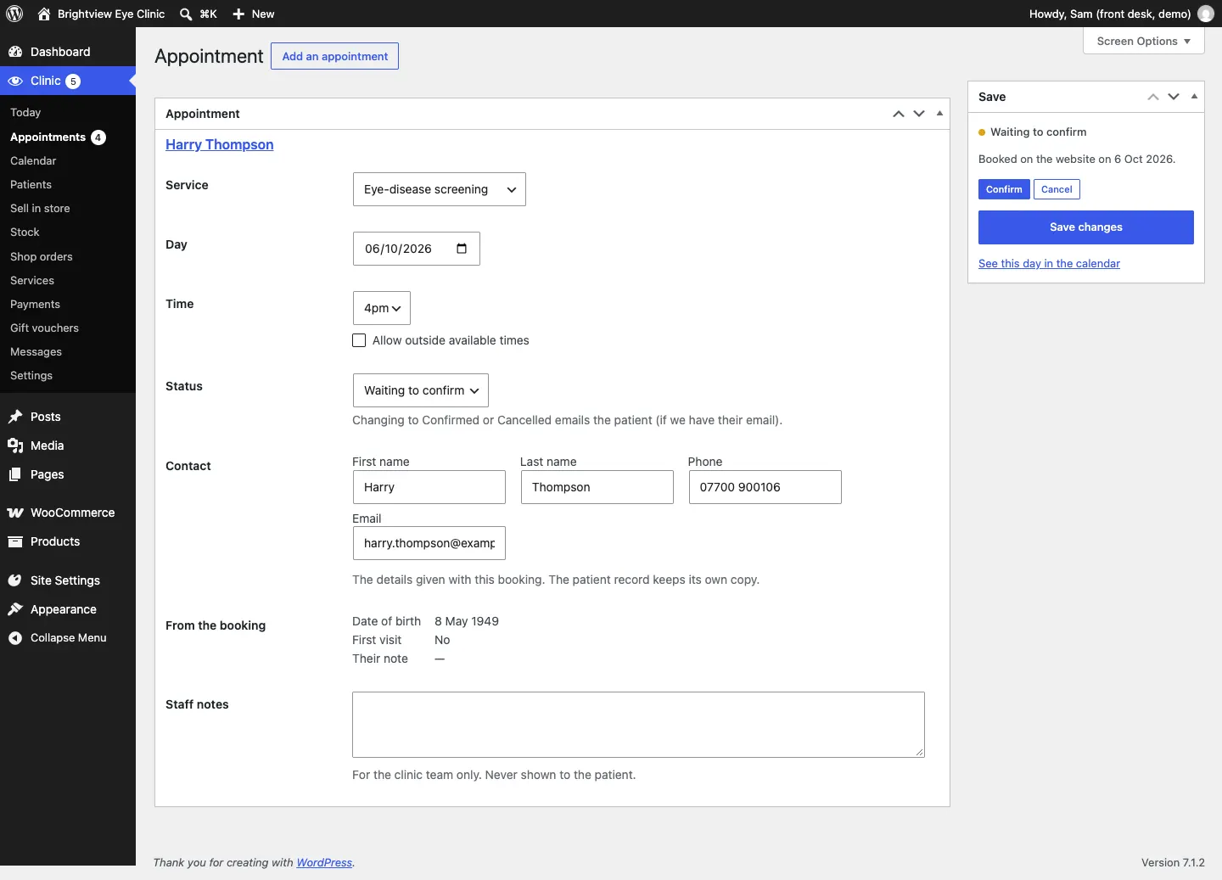This screenshot has width=1222, height=880.
Task: Open Calendar in the Clinic submenu
Action: (33, 160)
